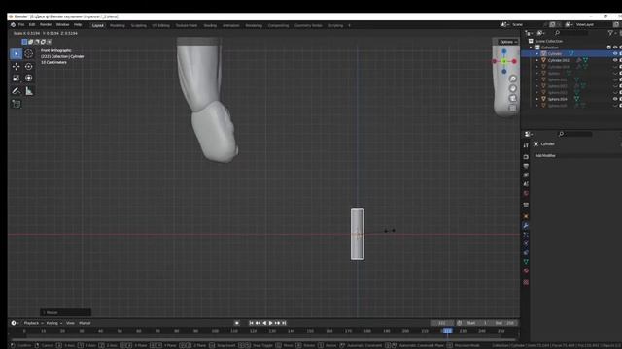Open the Object Data properties green triangle tab
622x349 pixels.
(526, 262)
